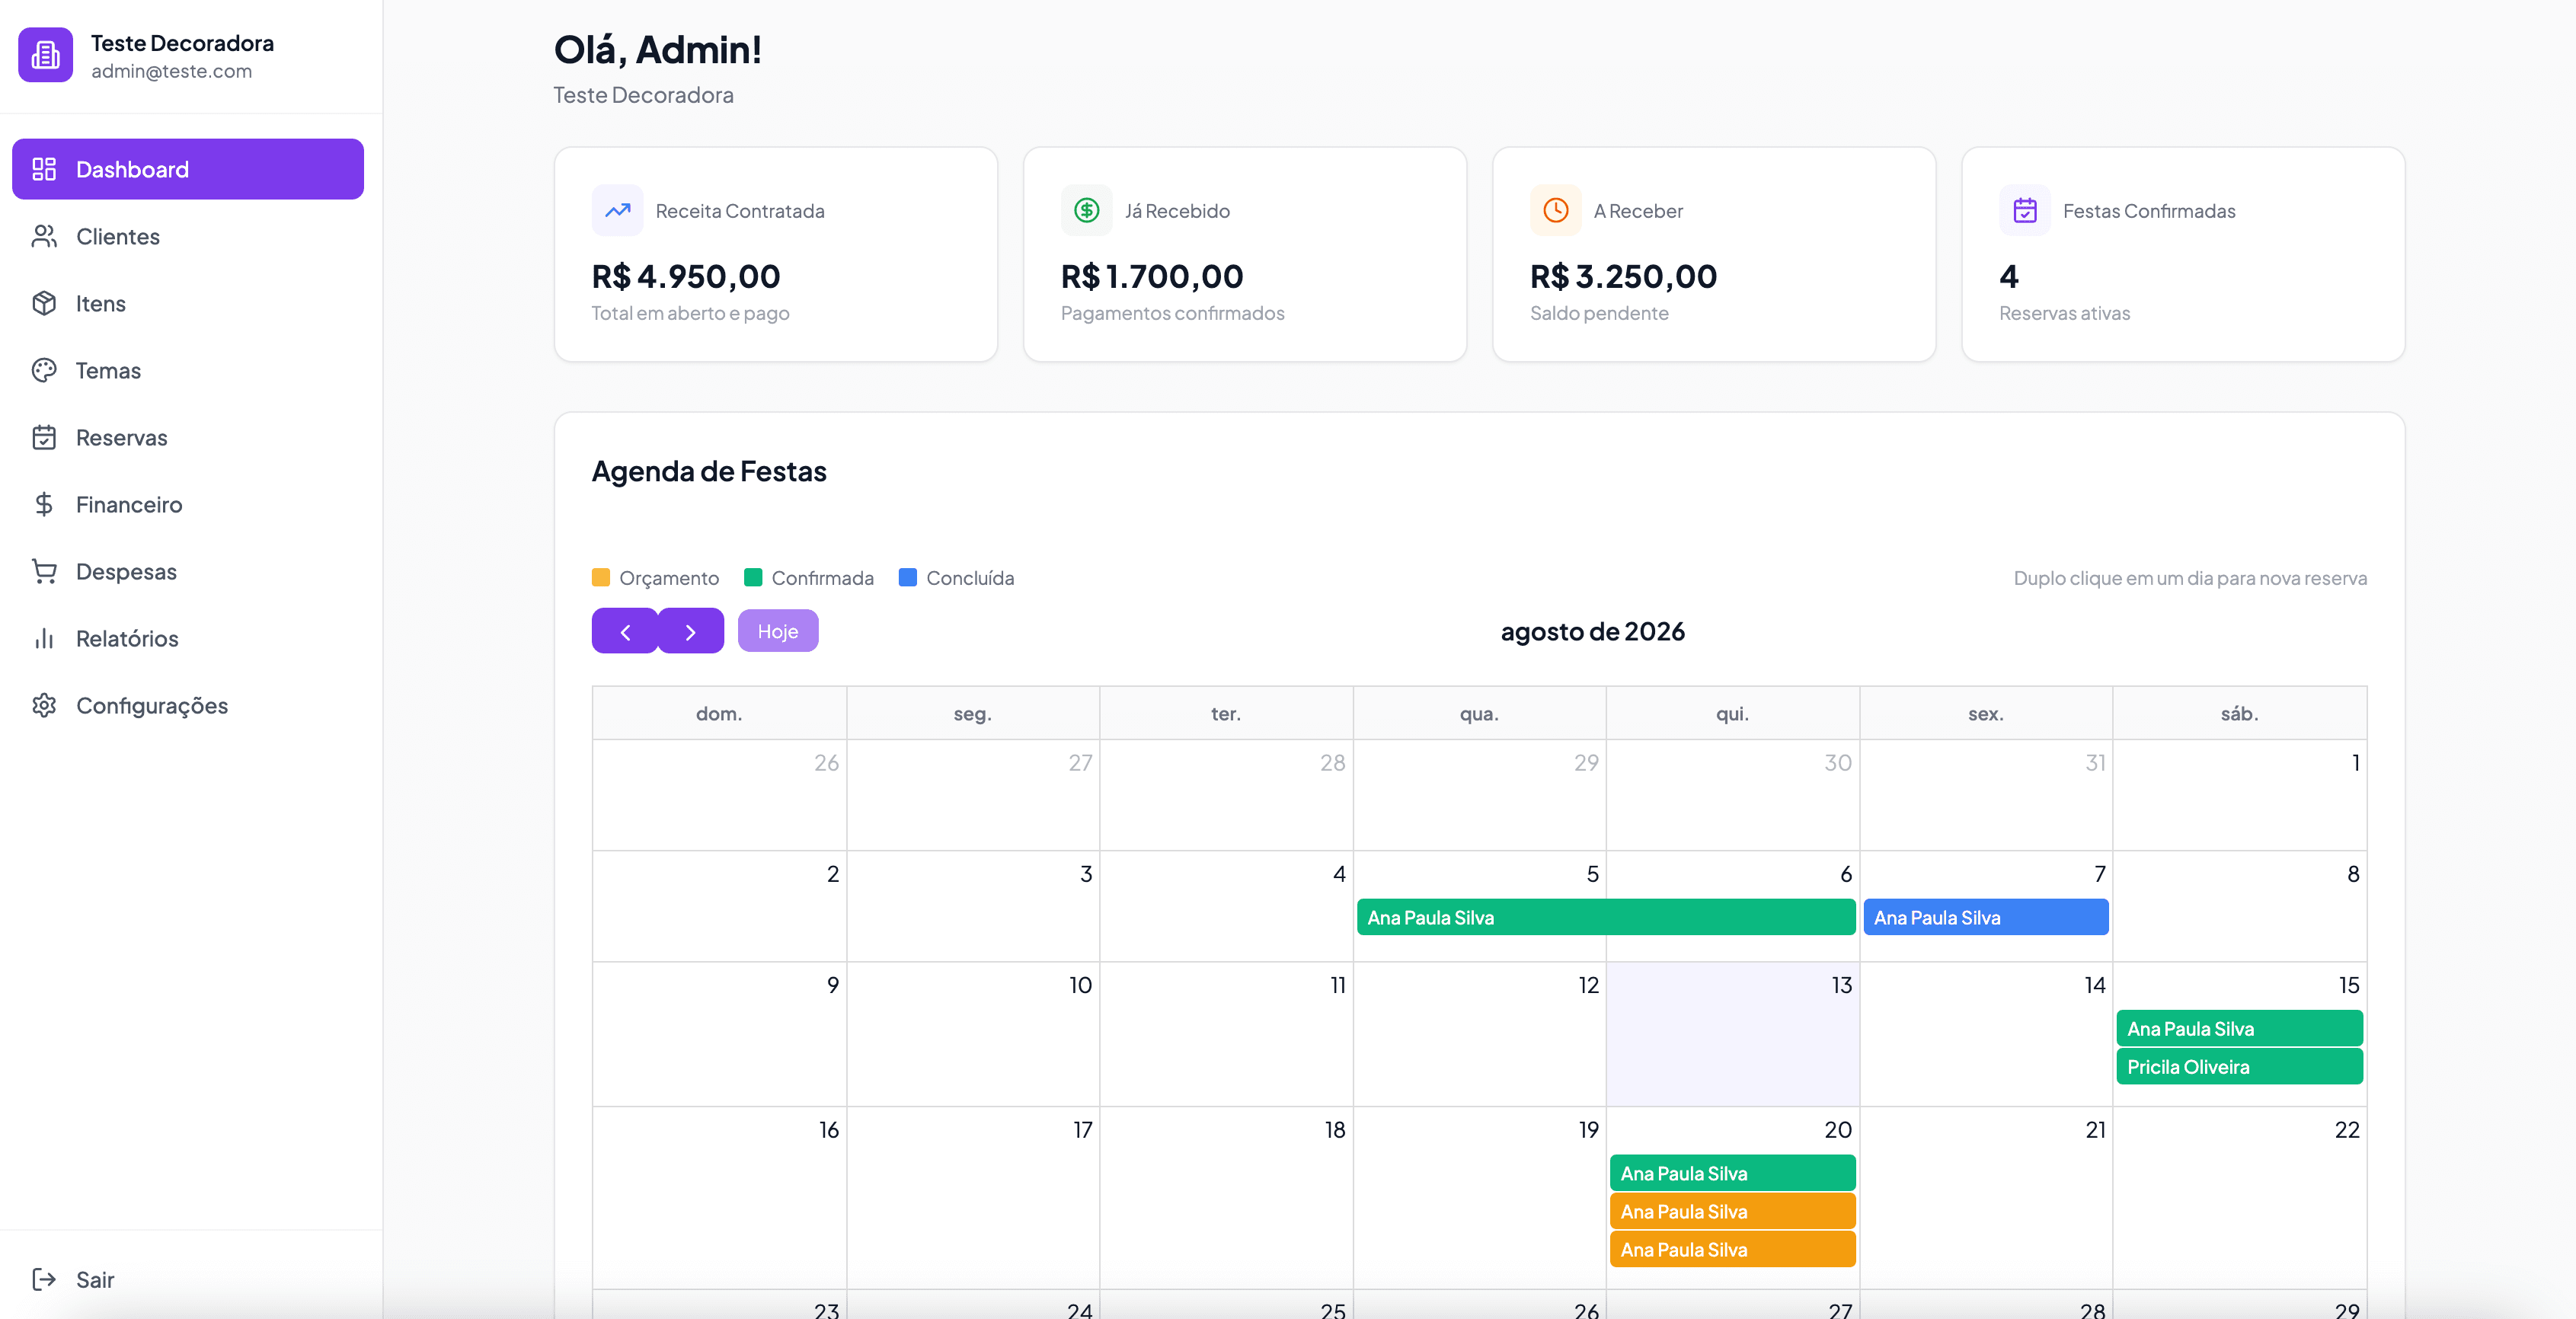This screenshot has height=1319, width=2576.
Task: Open the Financeiro menu item
Action: 188,504
